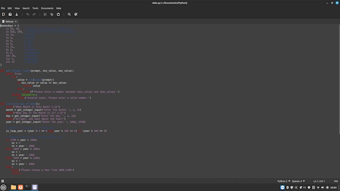Click the Open file toolbar icon
This screenshot has height=191, width=340.
click(10, 14)
